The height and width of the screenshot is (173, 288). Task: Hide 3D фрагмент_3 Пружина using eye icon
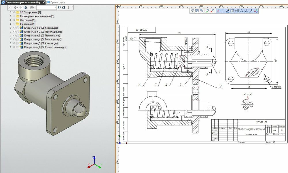pos(14,36)
